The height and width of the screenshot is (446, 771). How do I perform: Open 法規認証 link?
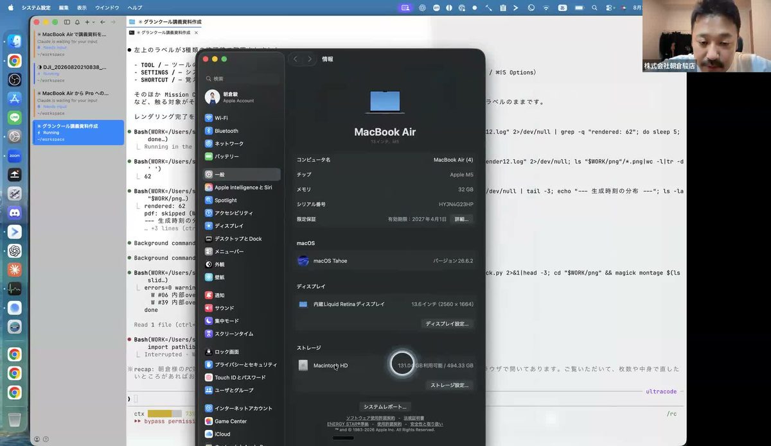413,418
